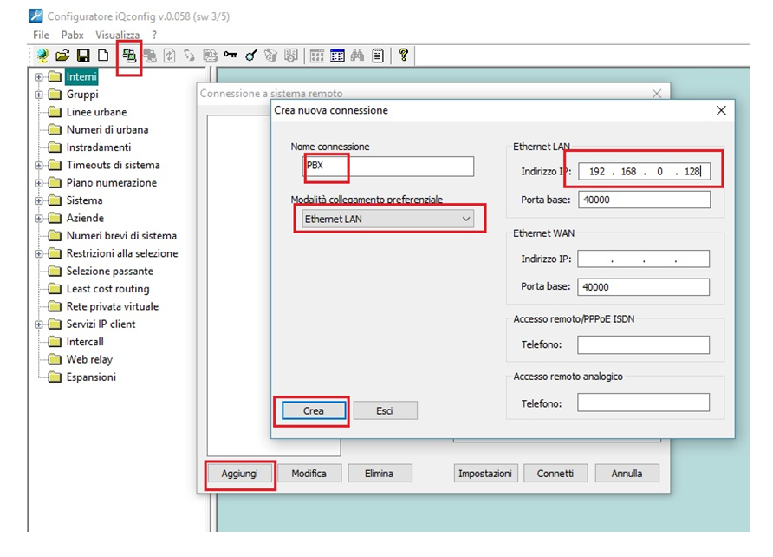Screen dimensions: 773x557
Task: Click the globe icon in toolbar
Action: pyautogui.click(x=42, y=56)
